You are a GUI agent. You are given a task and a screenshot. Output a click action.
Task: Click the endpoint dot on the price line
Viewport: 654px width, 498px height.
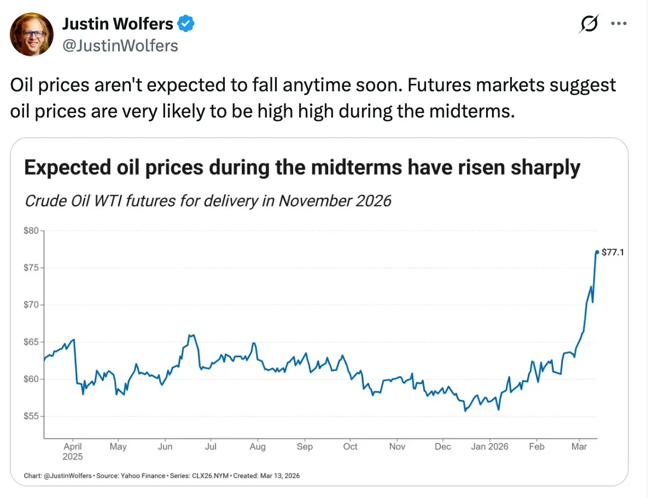click(x=597, y=252)
